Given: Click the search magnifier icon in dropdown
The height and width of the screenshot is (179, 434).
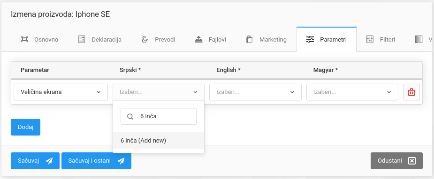Looking at the screenshot, I should coord(130,116).
